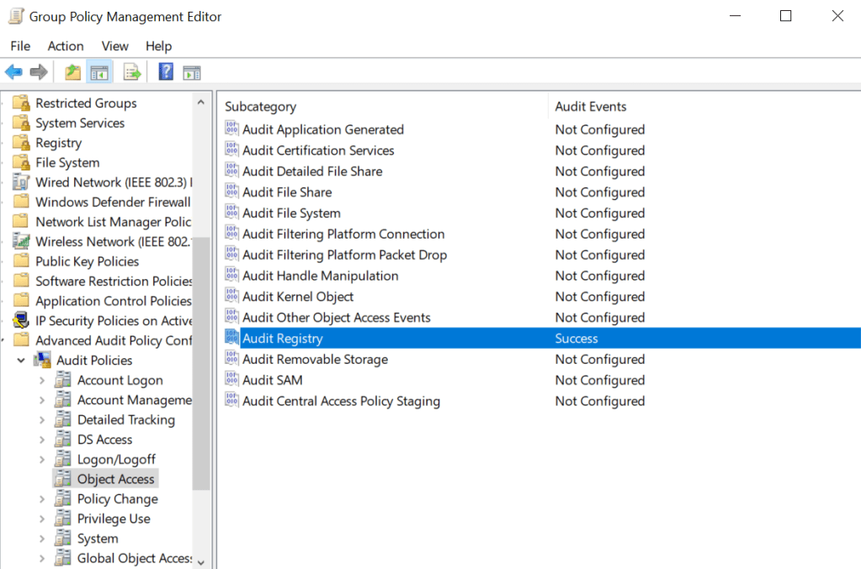Click the tree pane scroll up arrow
The width and height of the screenshot is (861, 569).
coord(200,103)
